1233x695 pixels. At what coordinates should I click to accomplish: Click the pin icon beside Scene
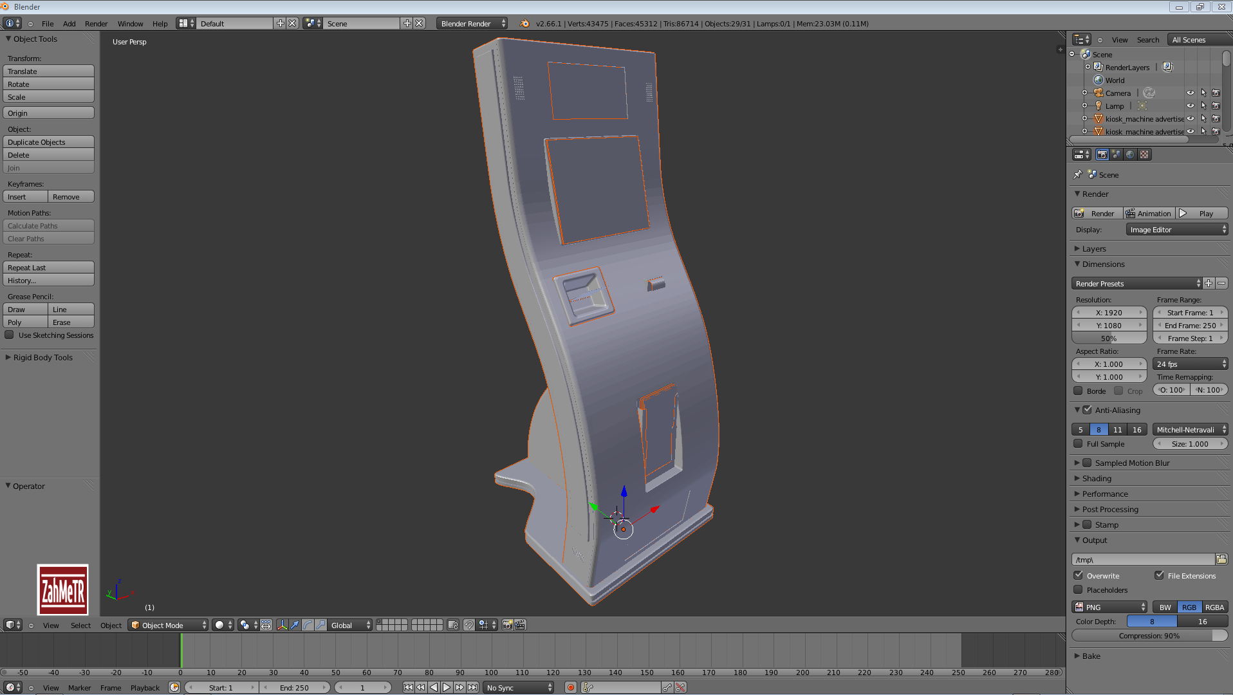(1078, 174)
